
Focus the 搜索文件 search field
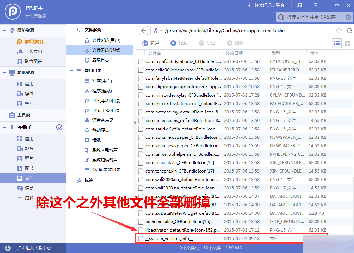click(x=314, y=17)
